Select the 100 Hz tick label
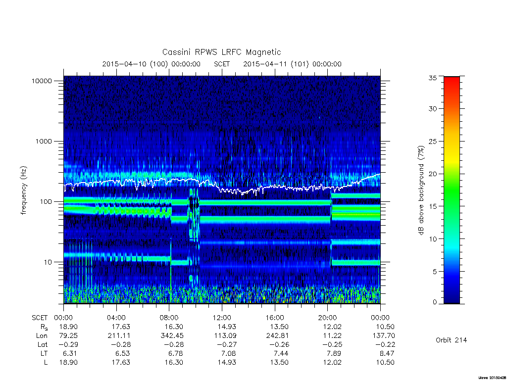The image size is (507, 380). pos(46,202)
